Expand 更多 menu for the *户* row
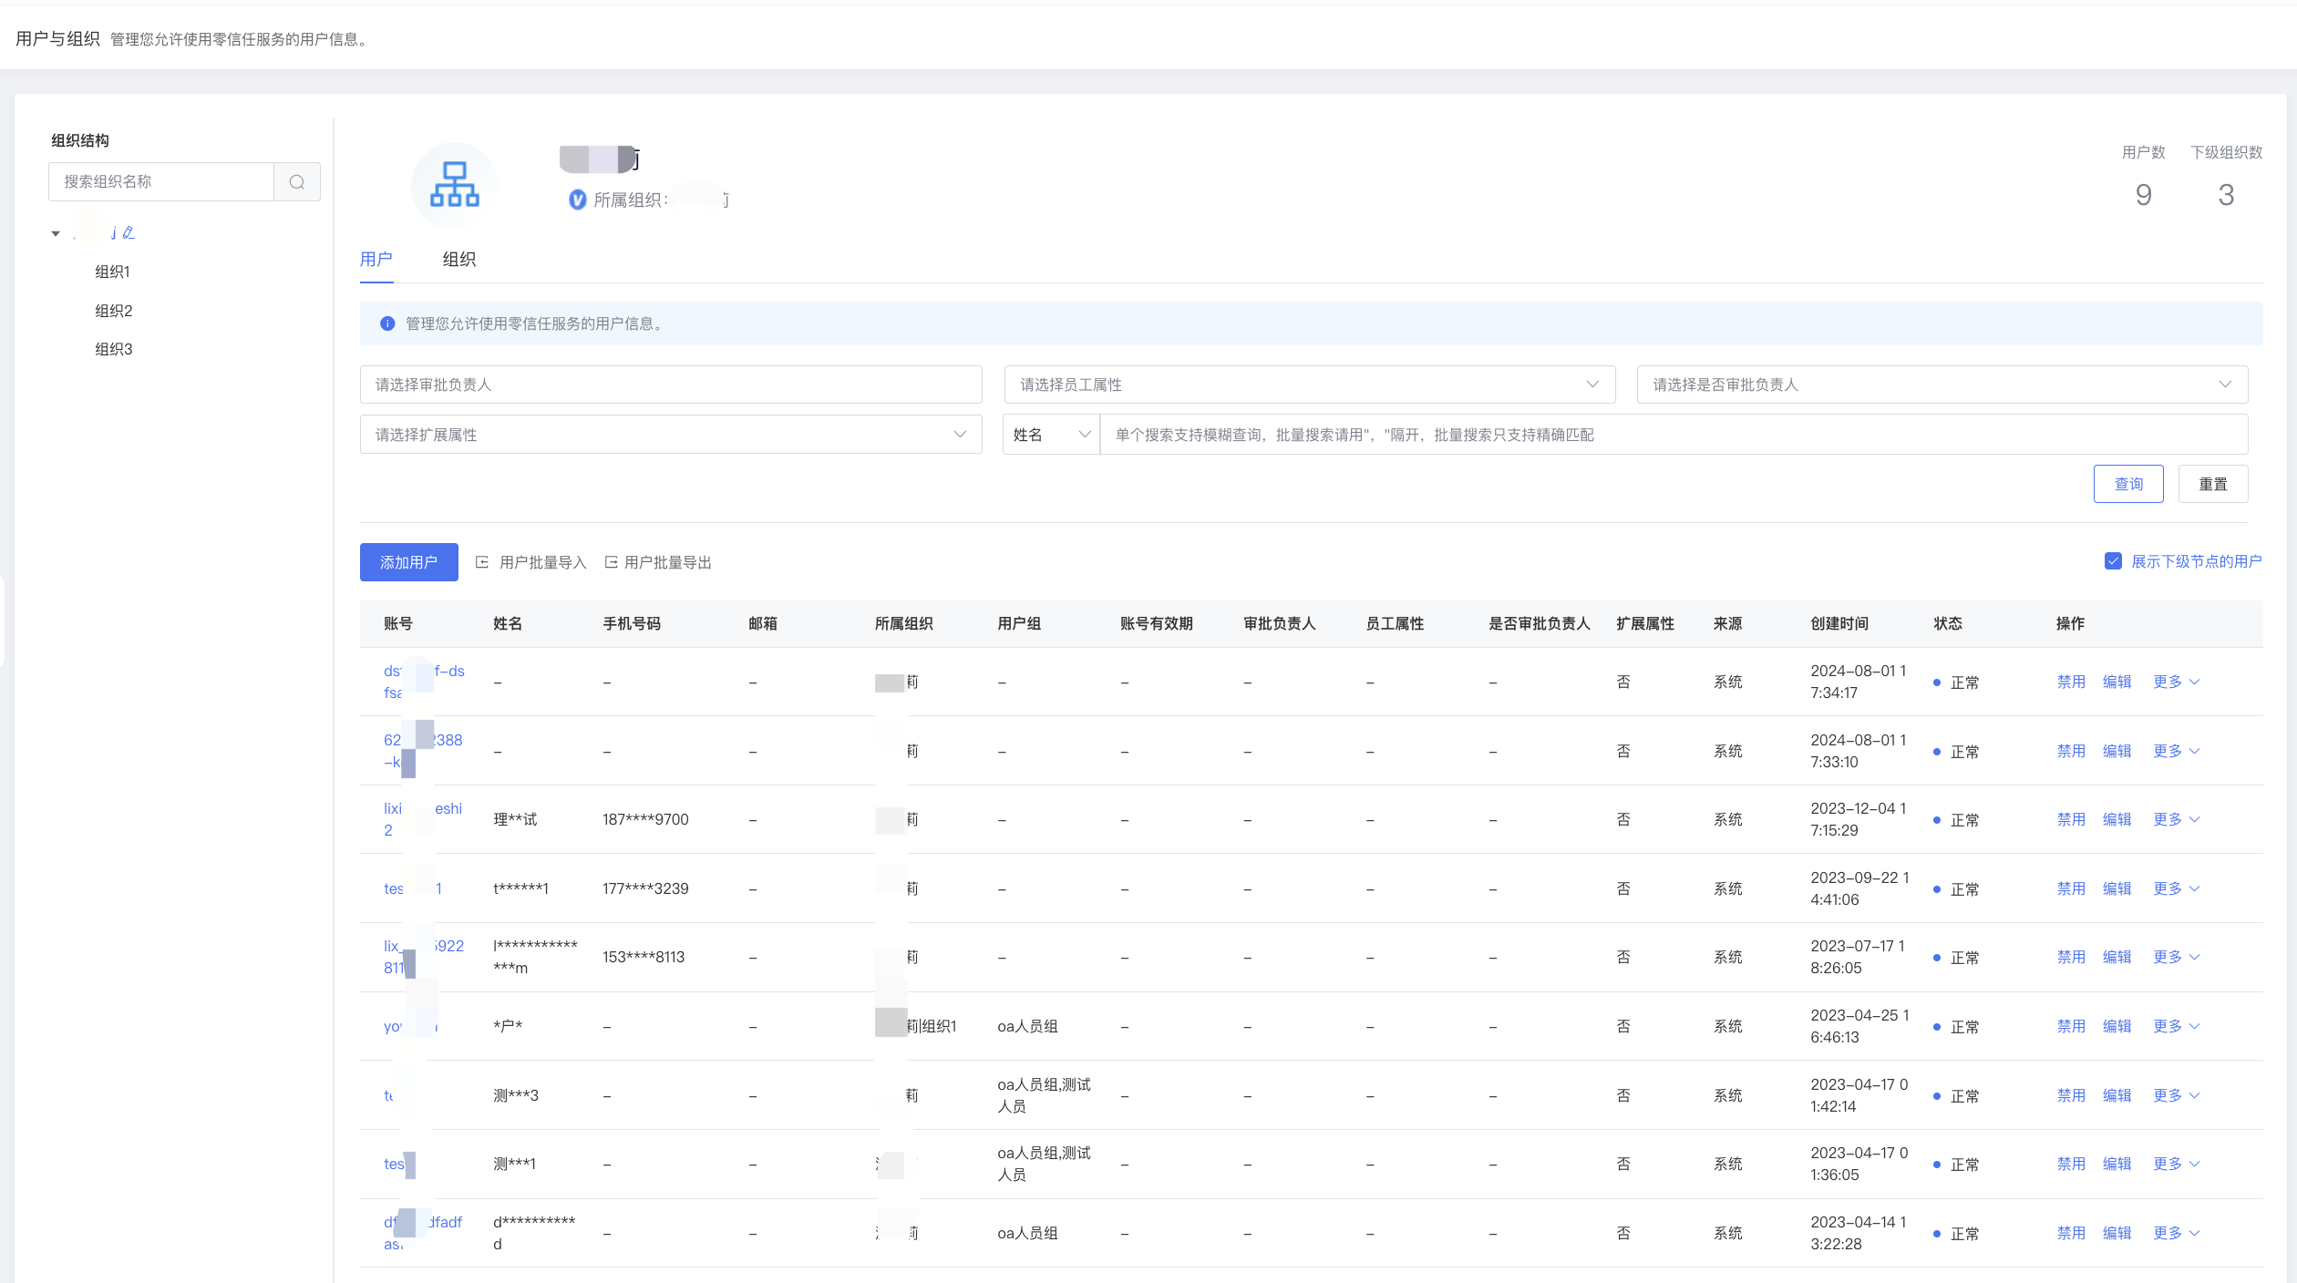2297x1283 pixels. click(x=2176, y=1026)
